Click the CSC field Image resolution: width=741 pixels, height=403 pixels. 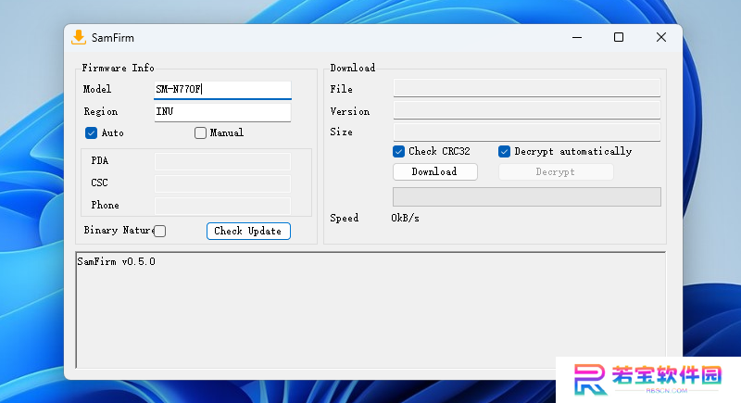222,183
